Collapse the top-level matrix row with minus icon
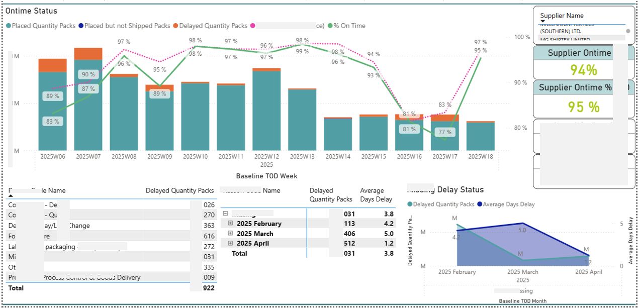 coord(225,214)
